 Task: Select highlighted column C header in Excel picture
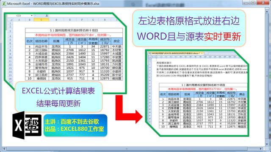41,20
